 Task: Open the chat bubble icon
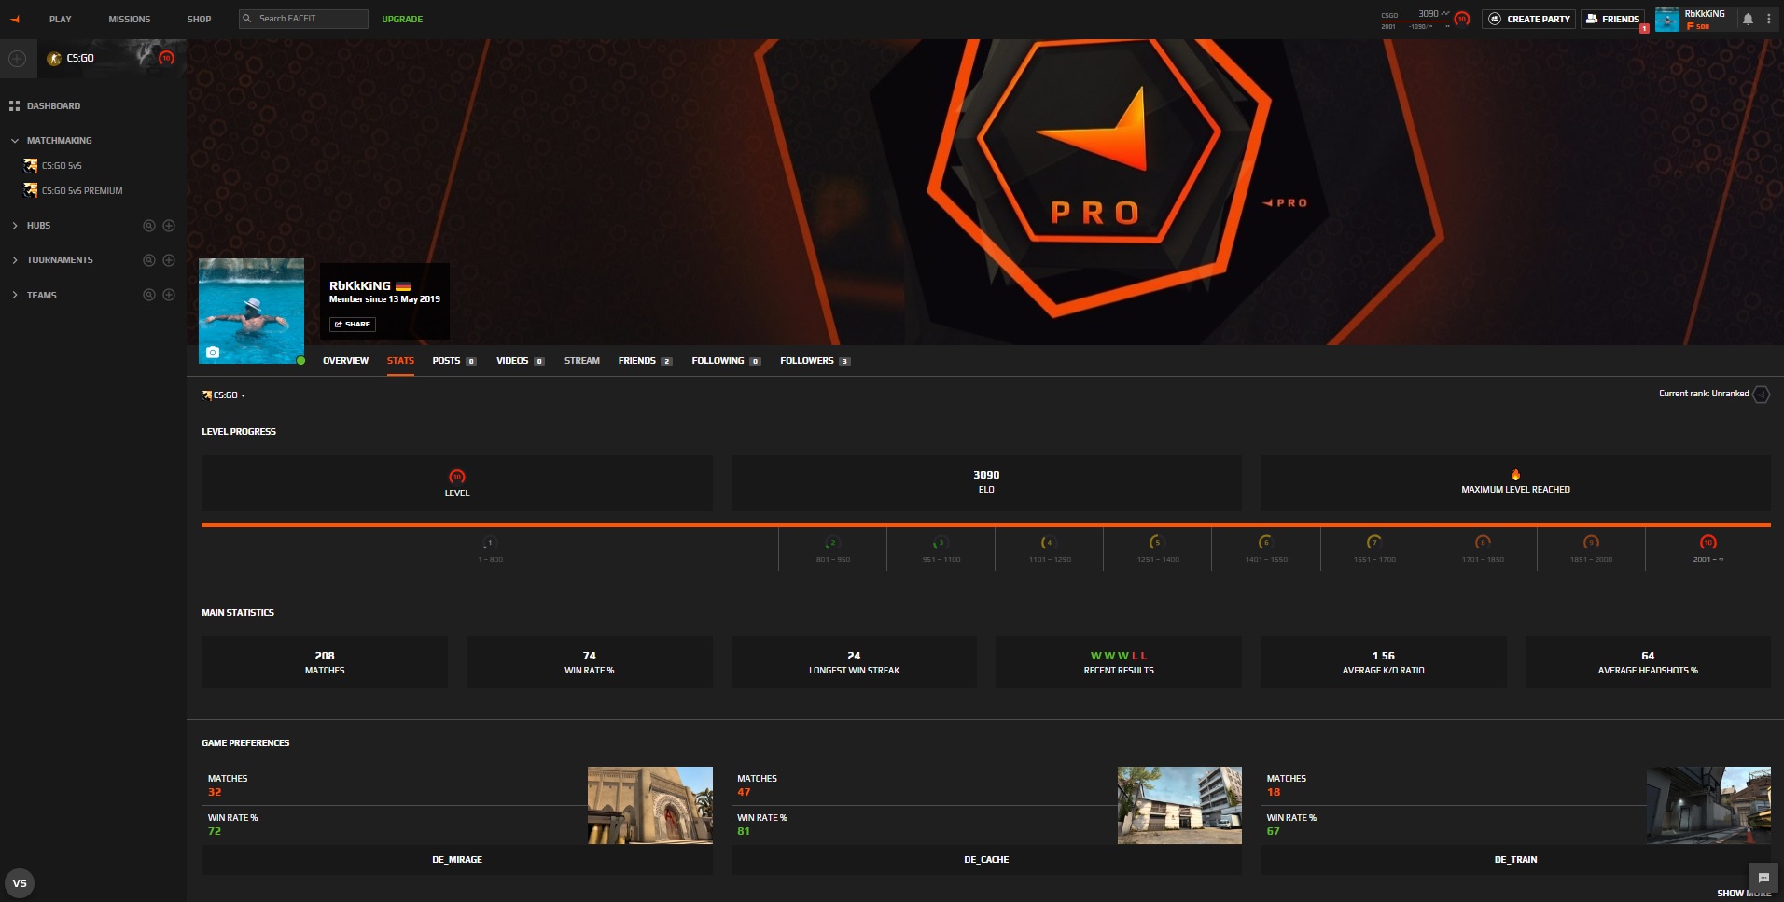pos(1763,878)
